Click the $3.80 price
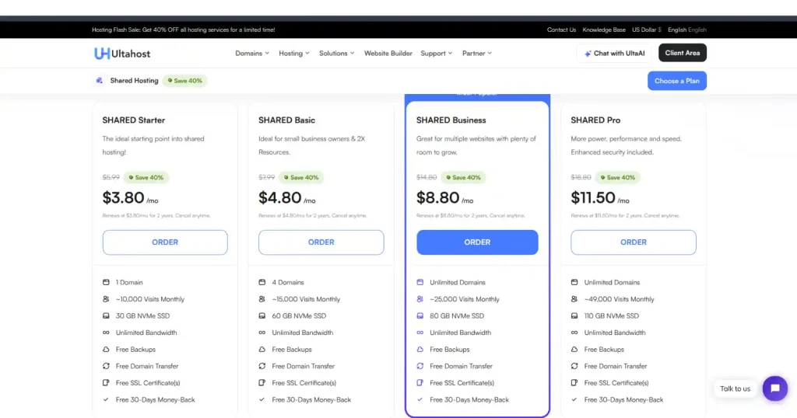 [x=123, y=197]
